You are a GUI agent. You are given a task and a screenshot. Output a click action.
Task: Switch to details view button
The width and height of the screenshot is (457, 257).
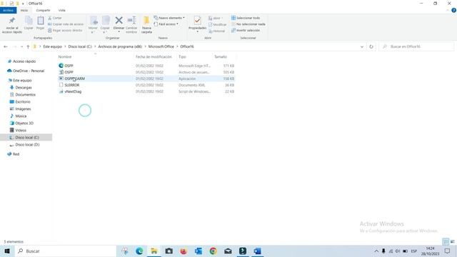pyautogui.click(x=446, y=241)
